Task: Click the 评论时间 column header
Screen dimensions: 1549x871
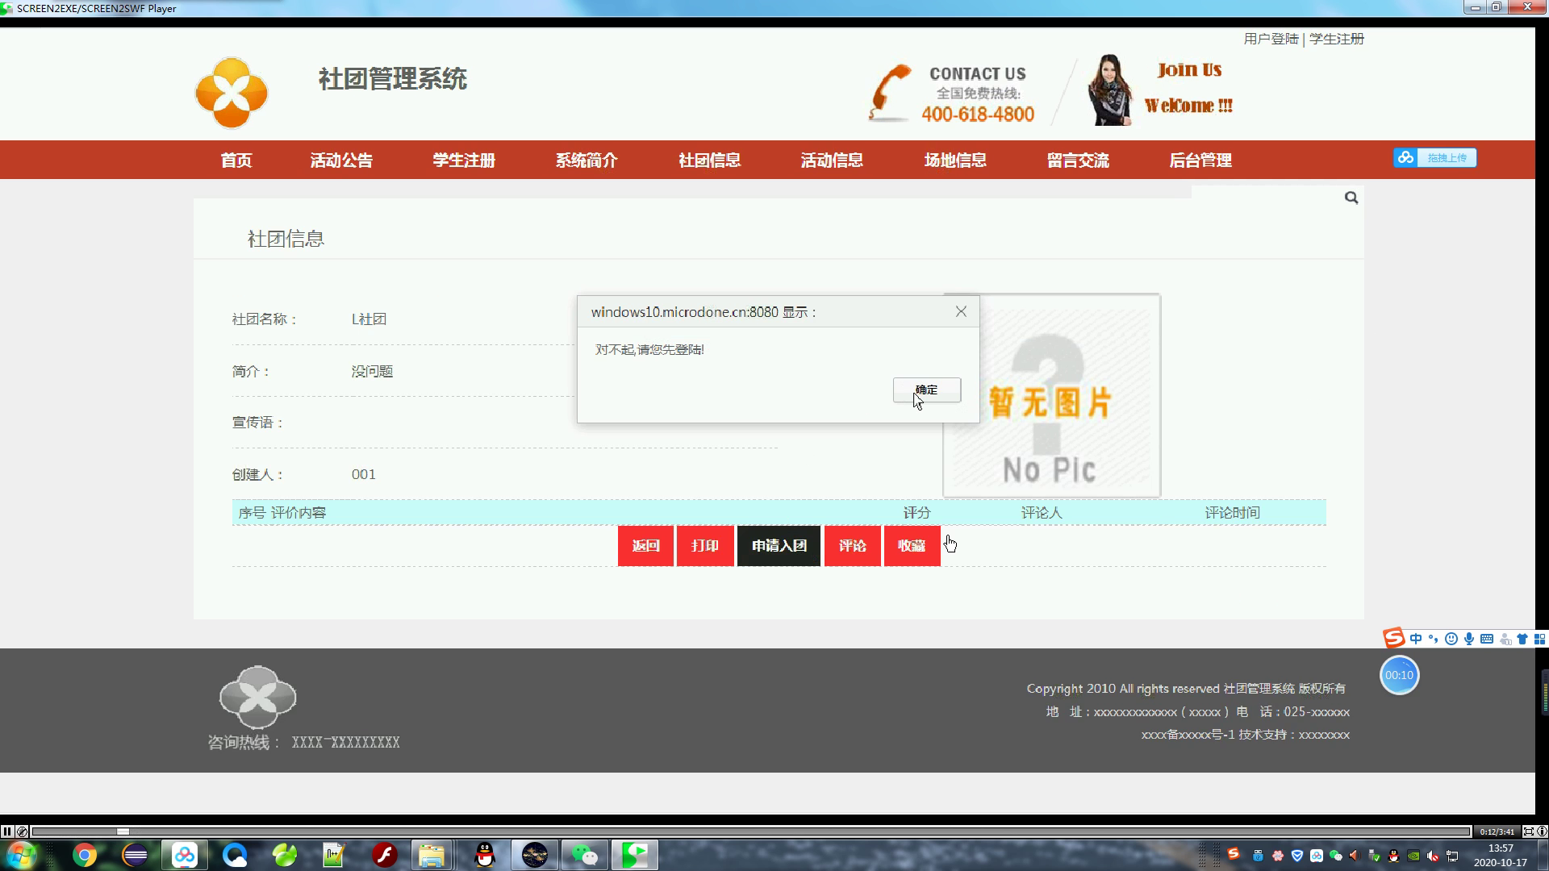Action: pyautogui.click(x=1232, y=513)
